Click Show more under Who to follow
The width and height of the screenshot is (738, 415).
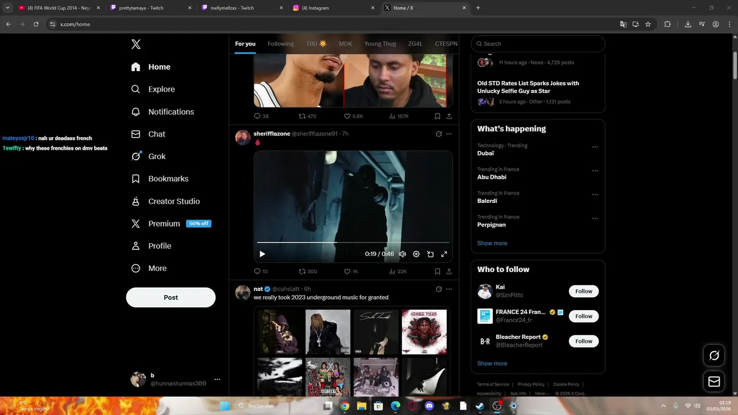492,364
